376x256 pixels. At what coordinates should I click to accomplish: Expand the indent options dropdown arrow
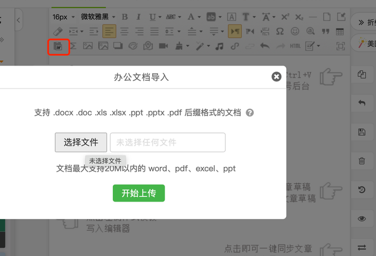tap(82, 31)
